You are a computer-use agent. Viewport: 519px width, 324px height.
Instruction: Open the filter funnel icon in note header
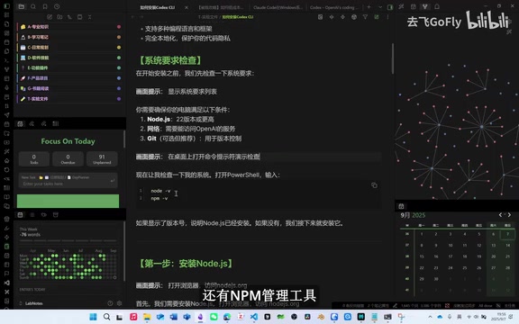365,17
